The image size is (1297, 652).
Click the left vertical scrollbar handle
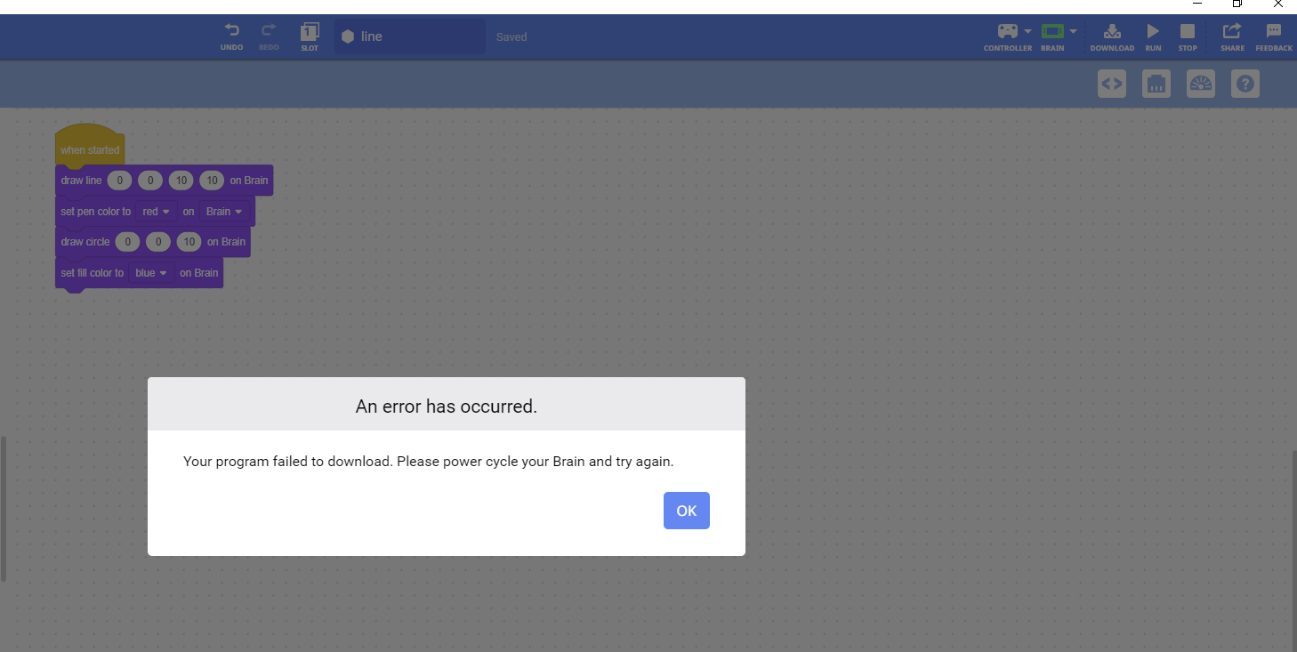coord(3,509)
